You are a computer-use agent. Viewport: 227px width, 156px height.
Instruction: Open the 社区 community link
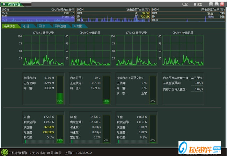coord(185,4)
